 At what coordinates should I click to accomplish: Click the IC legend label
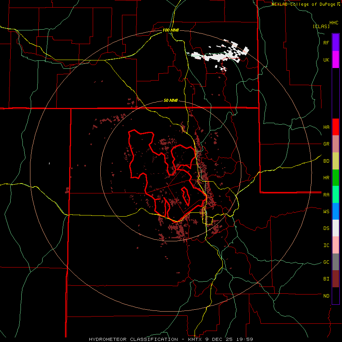point(326,245)
